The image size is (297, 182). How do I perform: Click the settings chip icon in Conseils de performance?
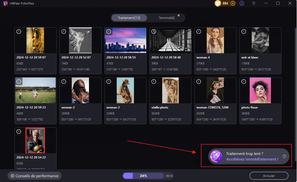pyautogui.click(x=12, y=176)
